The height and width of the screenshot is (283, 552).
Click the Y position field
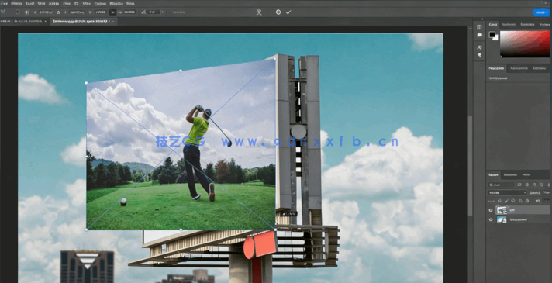(77, 12)
